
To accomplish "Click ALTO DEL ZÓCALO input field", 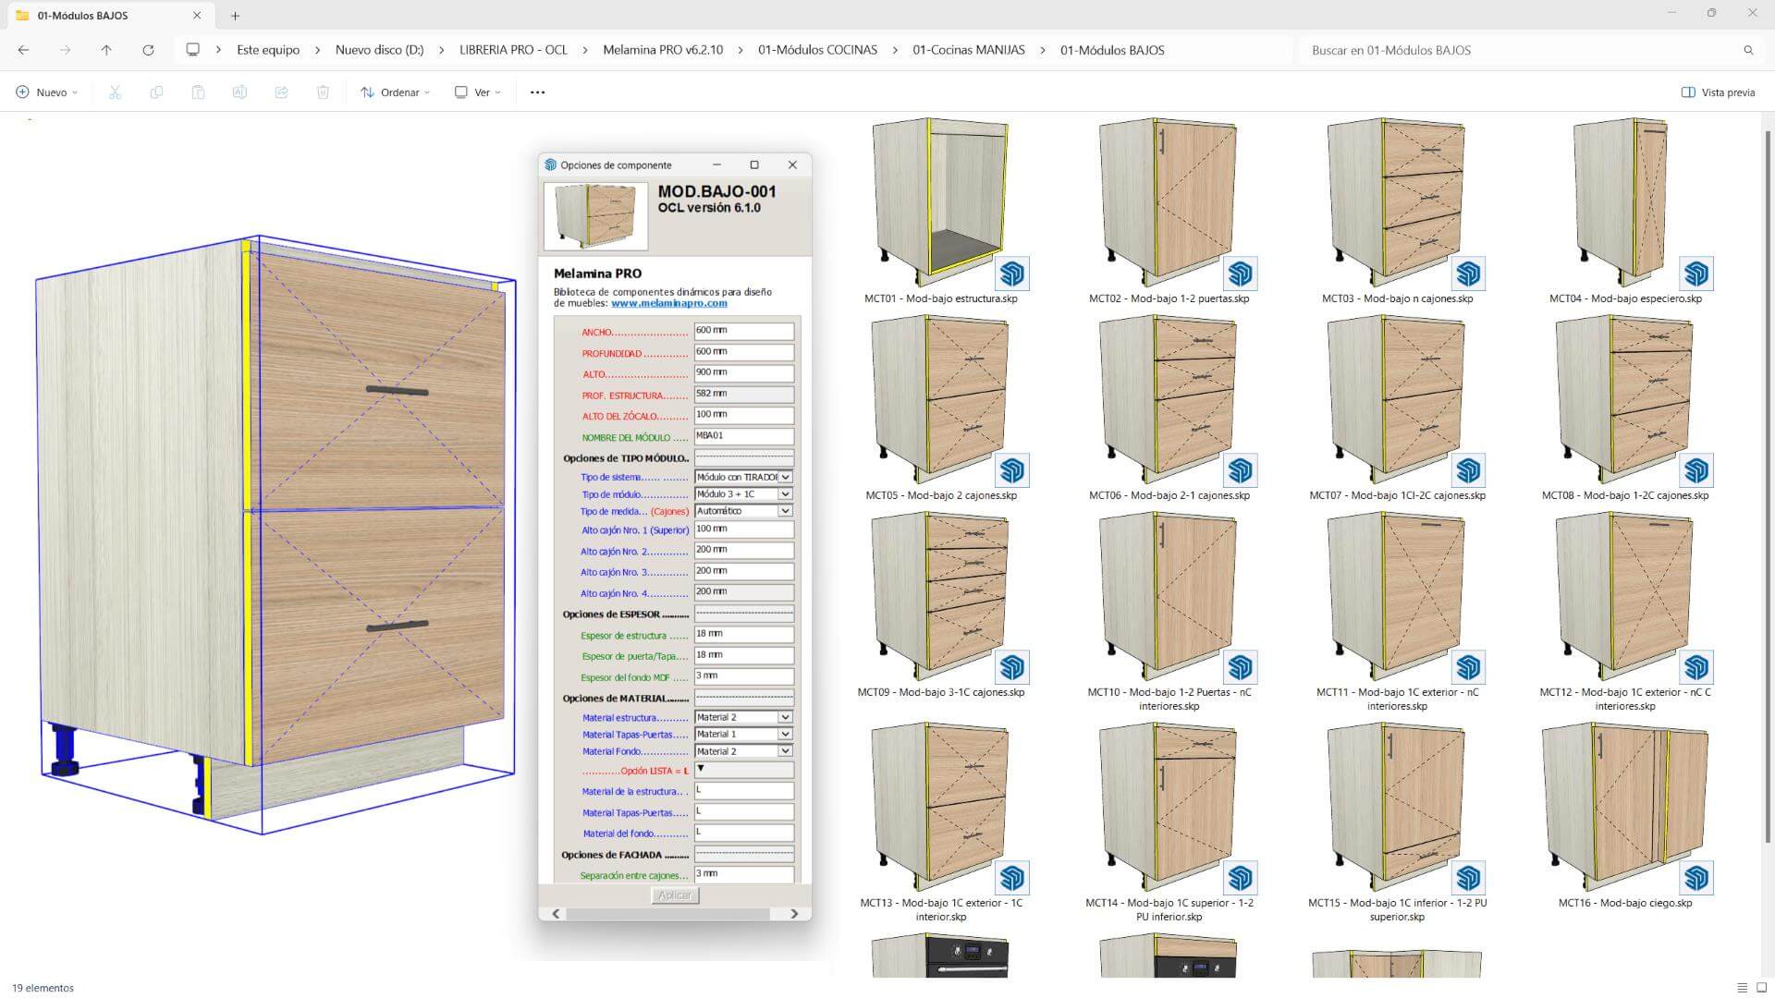I will (x=743, y=415).
